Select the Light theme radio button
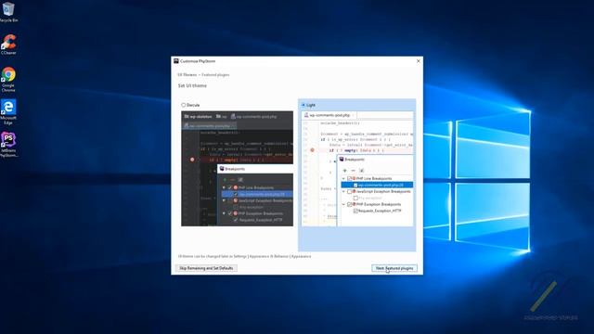The image size is (594, 334). [303, 105]
